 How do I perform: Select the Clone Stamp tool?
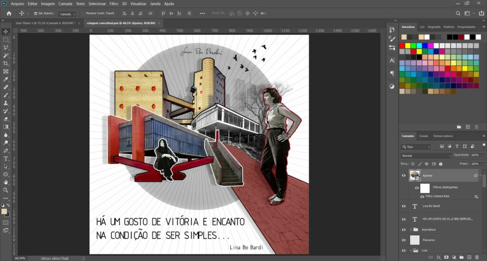[x=6, y=103]
